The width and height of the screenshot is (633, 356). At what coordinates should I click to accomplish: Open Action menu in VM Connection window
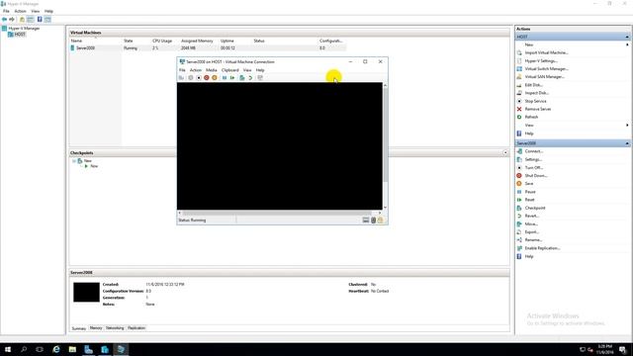point(196,70)
